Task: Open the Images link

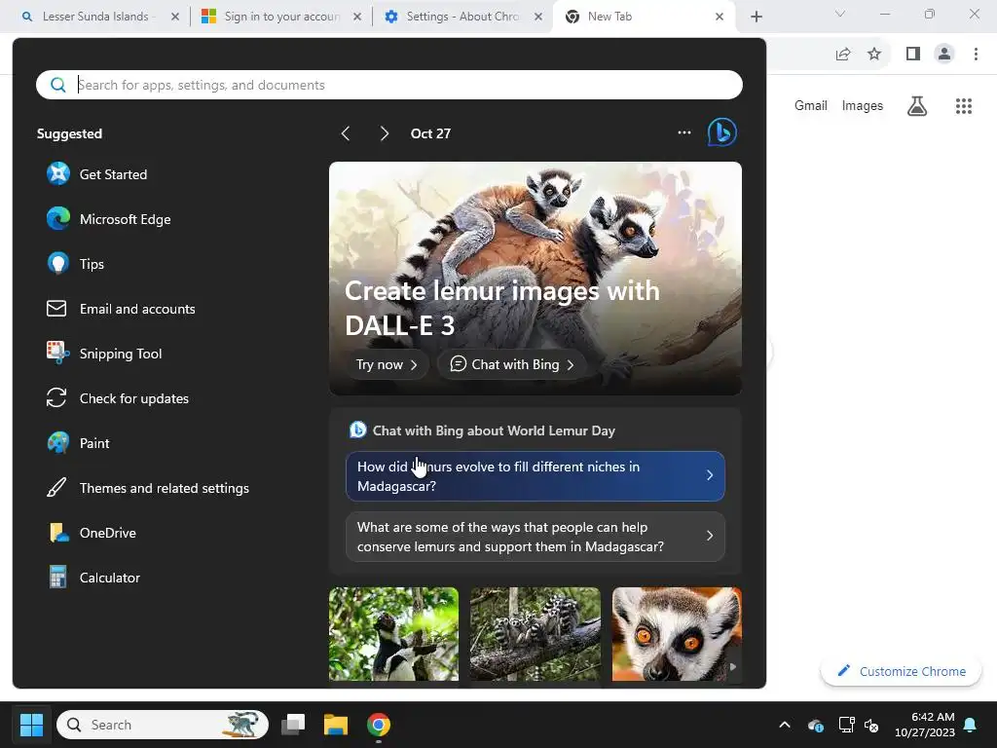Action: tap(863, 105)
